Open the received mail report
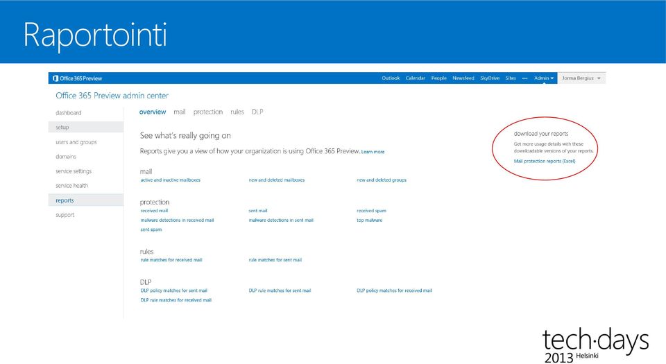The width and height of the screenshot is (666, 364). (154, 211)
